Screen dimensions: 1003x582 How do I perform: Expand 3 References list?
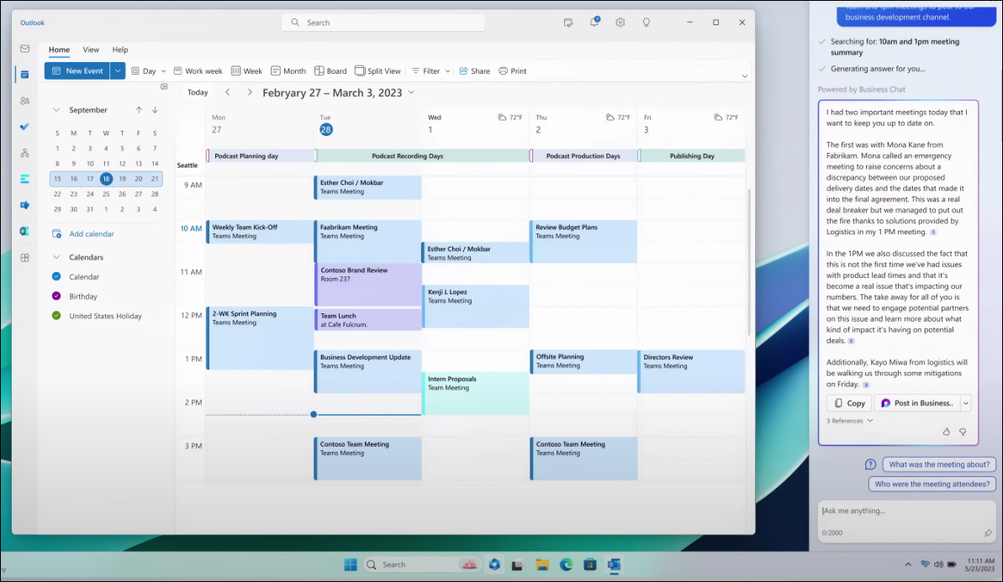coord(849,421)
